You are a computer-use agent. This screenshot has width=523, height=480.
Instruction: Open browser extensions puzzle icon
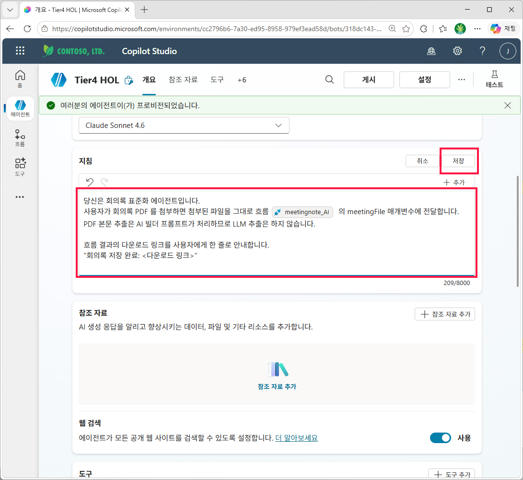point(424,29)
